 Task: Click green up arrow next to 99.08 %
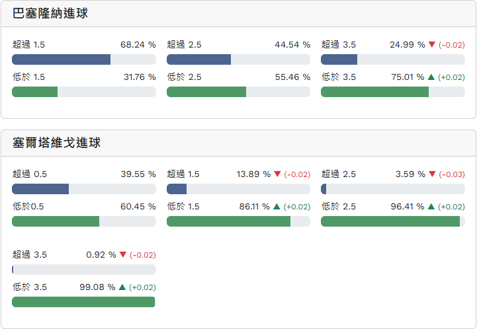pyautogui.click(x=122, y=287)
